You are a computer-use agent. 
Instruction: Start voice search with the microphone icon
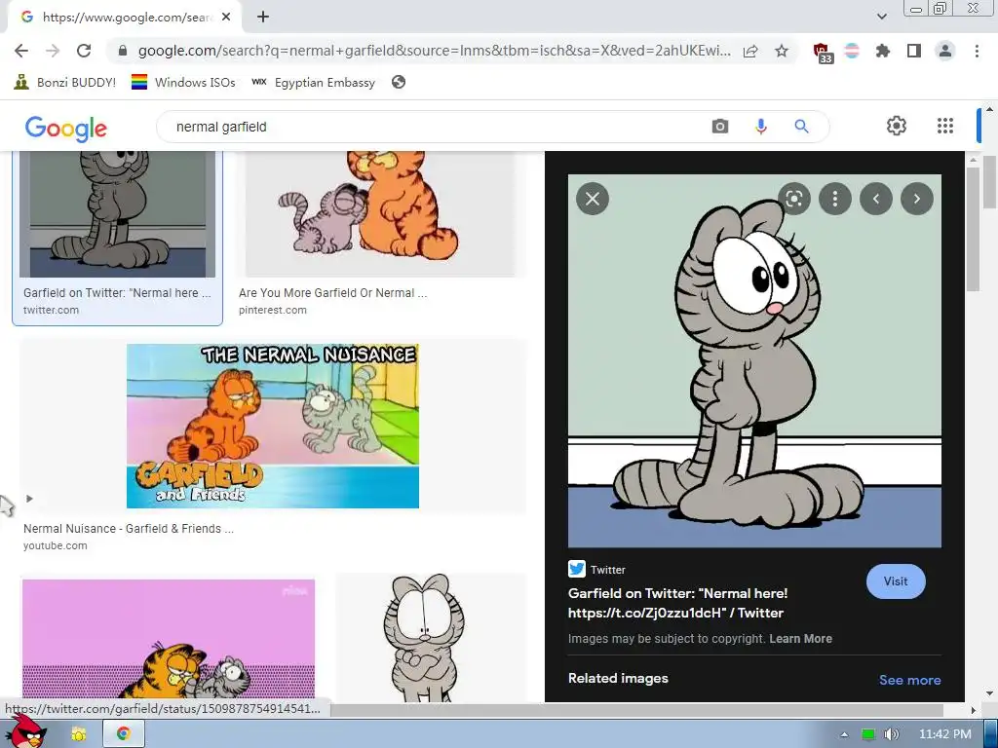(x=760, y=126)
